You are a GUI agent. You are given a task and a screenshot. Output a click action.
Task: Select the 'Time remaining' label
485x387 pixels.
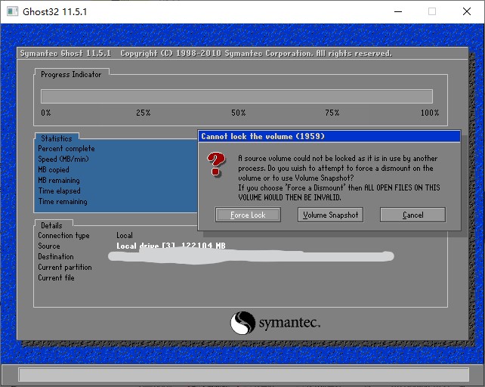pyautogui.click(x=63, y=202)
